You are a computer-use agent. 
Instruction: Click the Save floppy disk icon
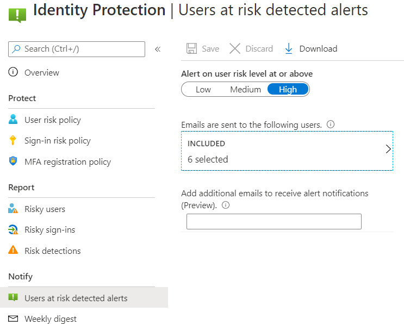(192, 48)
